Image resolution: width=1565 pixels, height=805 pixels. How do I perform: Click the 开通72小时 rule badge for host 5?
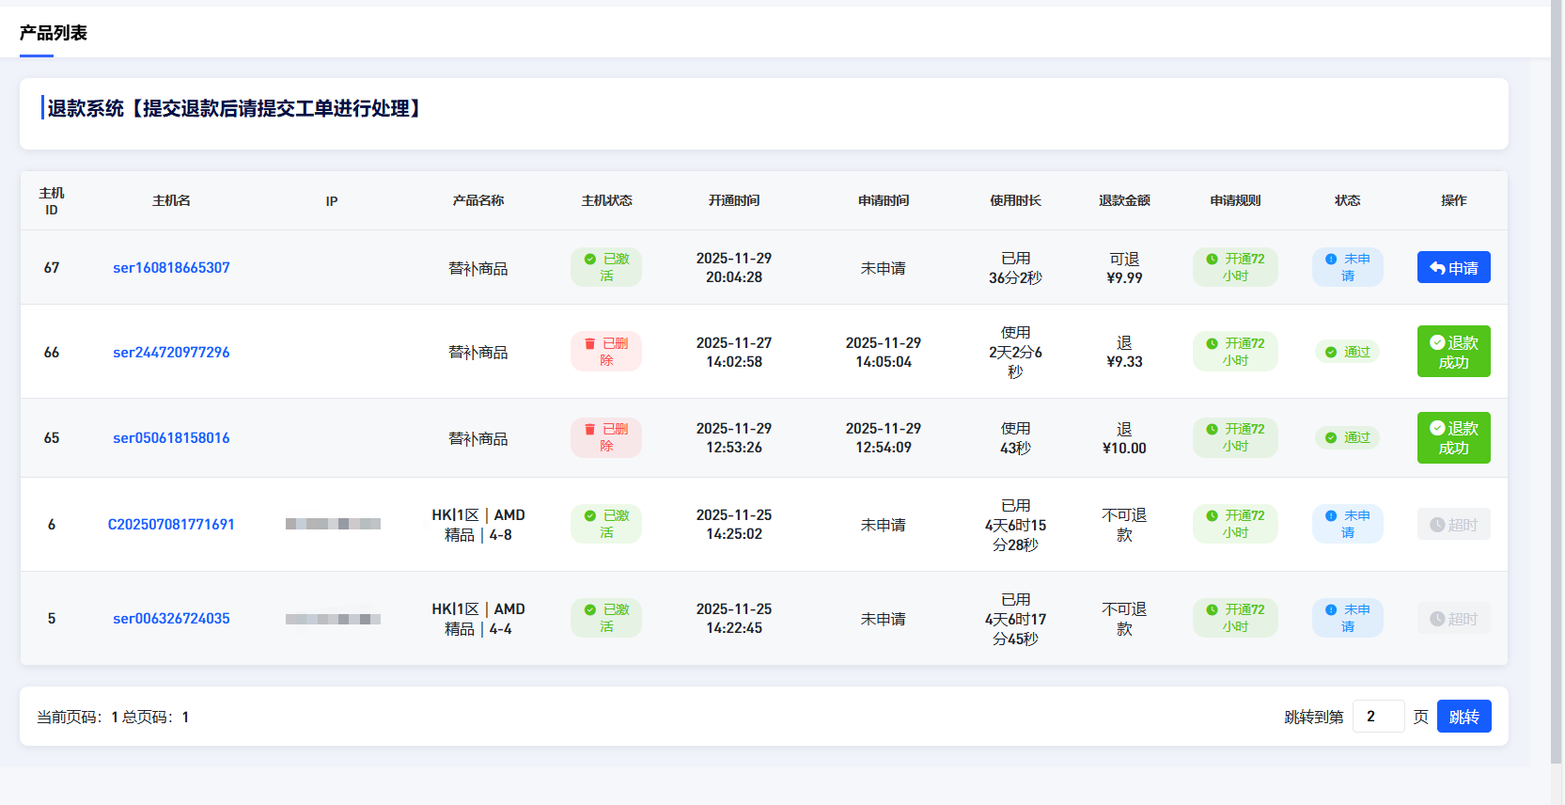pos(1235,619)
